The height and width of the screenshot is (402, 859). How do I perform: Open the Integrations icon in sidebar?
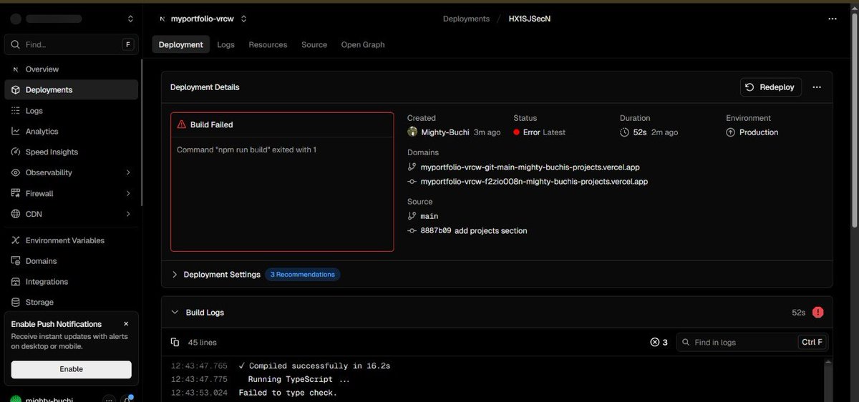[16, 282]
